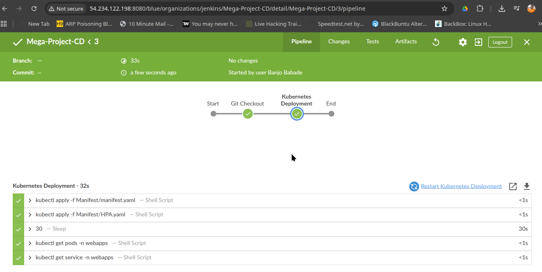Open the Artifacts tab
Image resolution: width=542 pixels, height=272 pixels.
click(406, 42)
